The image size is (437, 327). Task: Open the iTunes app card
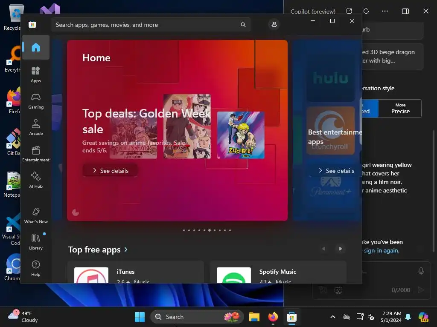click(x=136, y=272)
